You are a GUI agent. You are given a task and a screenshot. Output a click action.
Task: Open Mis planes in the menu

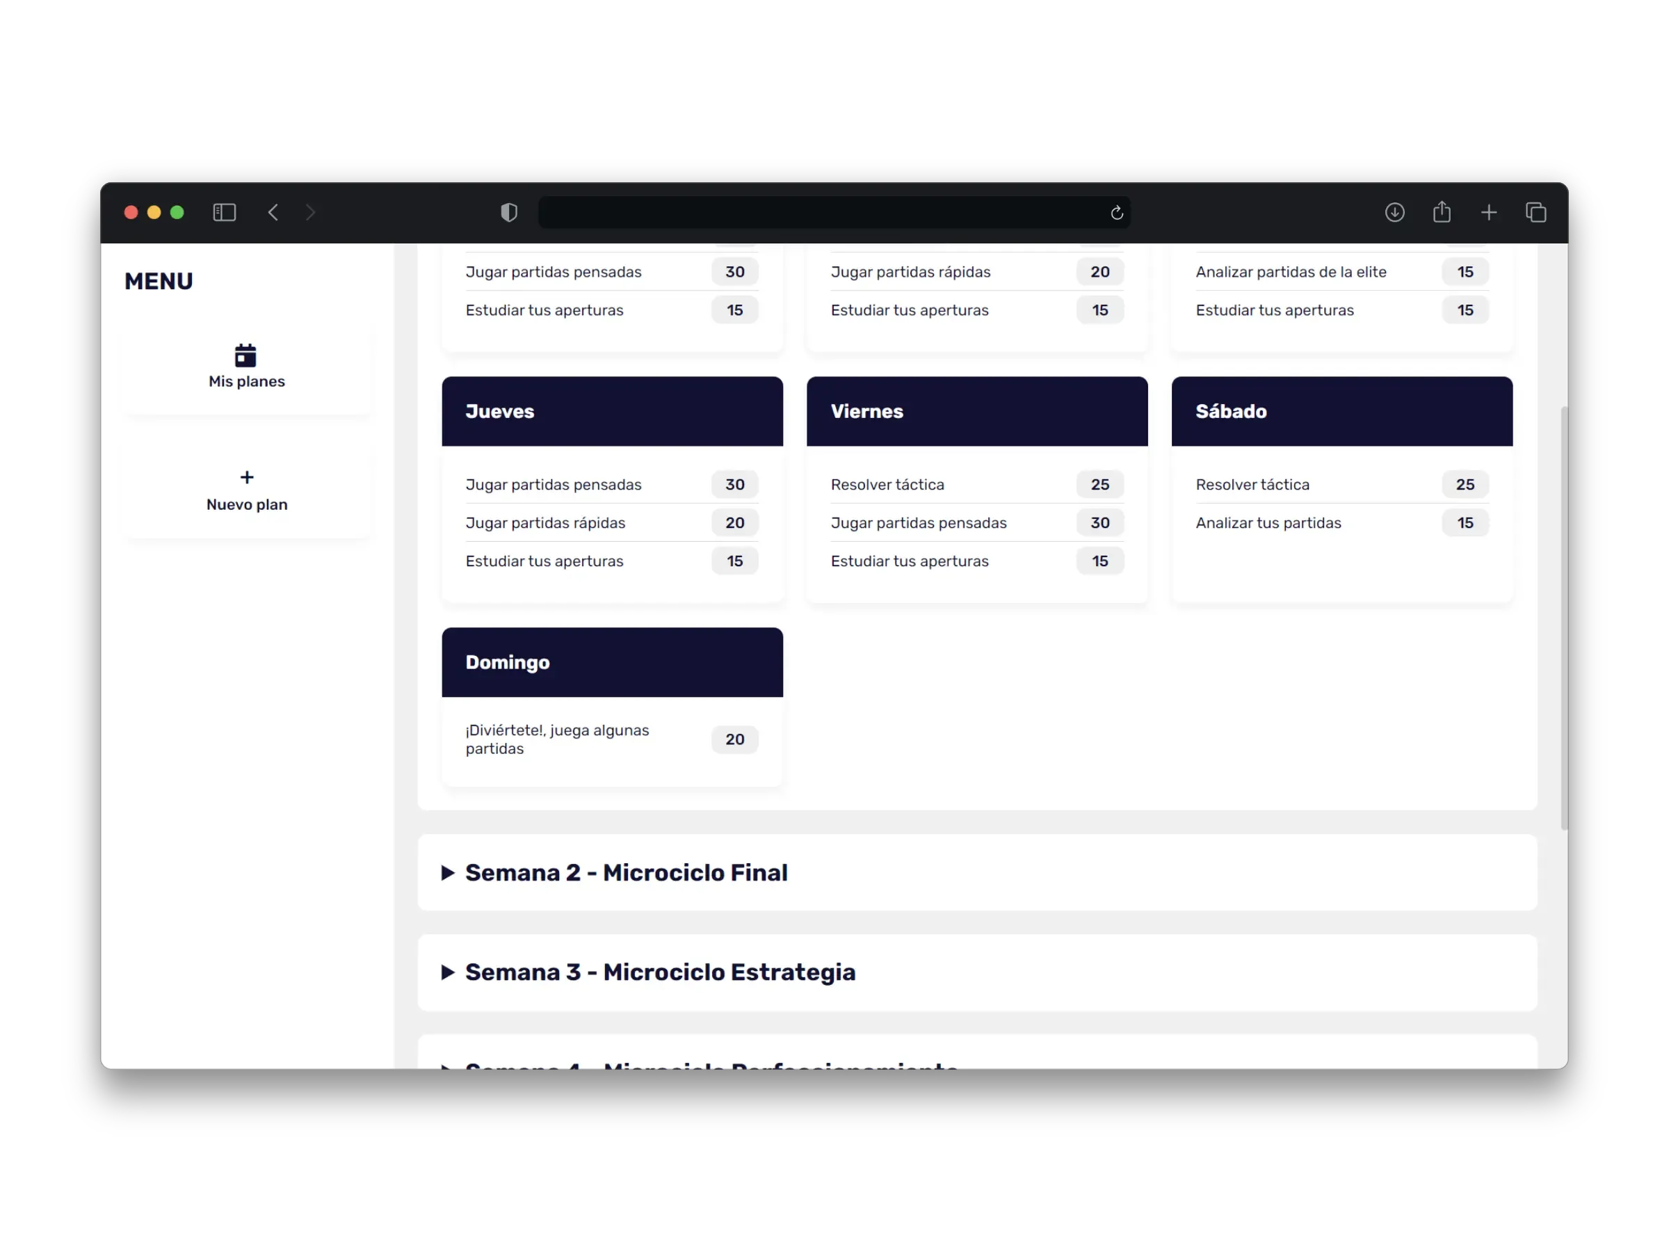247,368
